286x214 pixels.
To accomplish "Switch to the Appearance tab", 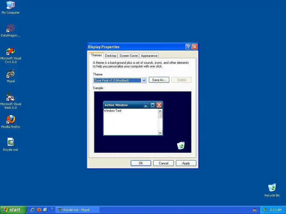I will tap(149, 56).
